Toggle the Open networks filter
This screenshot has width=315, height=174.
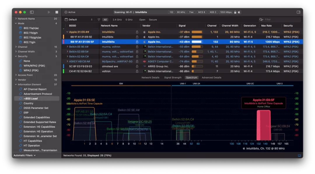(142, 20)
